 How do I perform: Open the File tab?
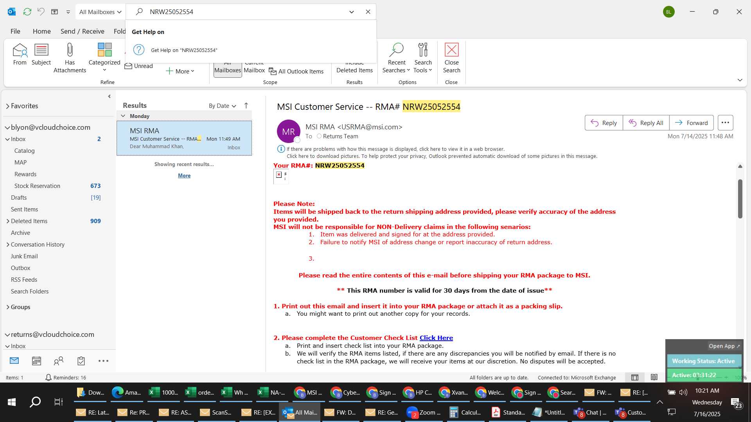[15, 31]
